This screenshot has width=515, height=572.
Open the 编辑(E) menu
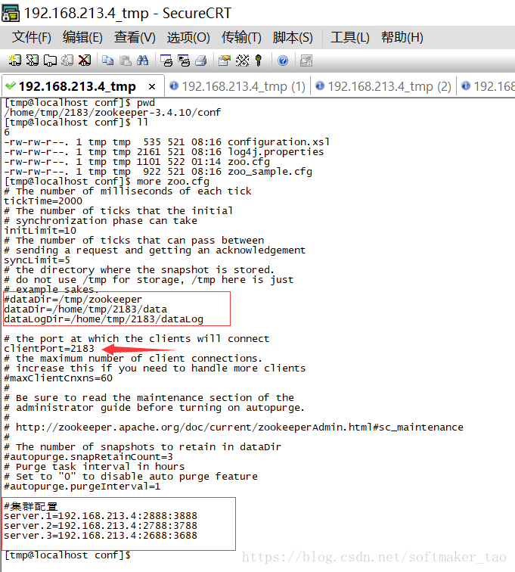coord(82,37)
